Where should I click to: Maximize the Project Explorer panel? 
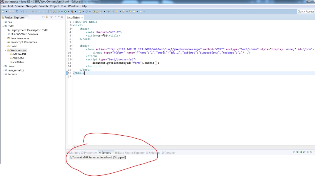coord(62,17)
